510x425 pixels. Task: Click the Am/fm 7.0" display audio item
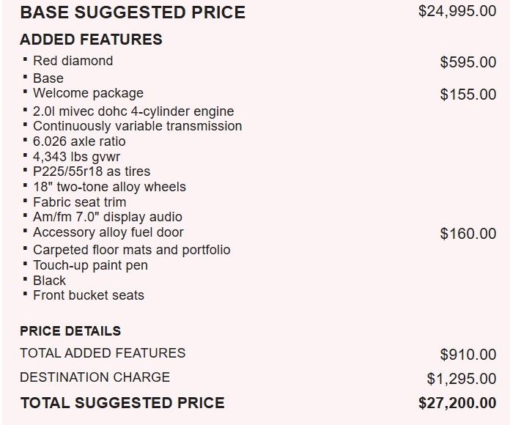tap(107, 217)
